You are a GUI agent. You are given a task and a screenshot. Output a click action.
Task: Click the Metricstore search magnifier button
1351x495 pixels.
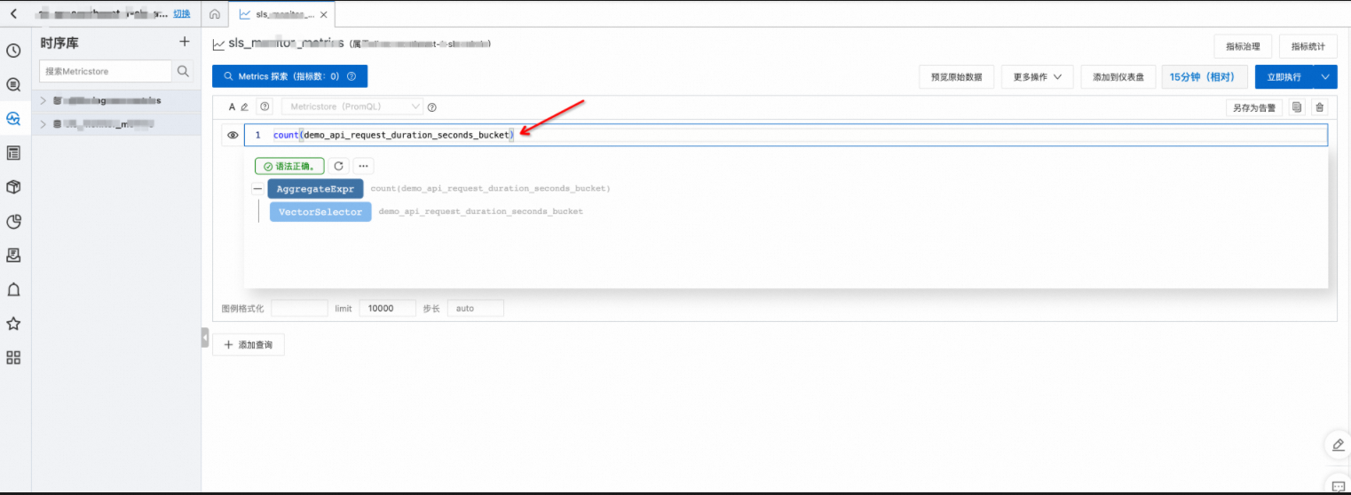point(183,71)
